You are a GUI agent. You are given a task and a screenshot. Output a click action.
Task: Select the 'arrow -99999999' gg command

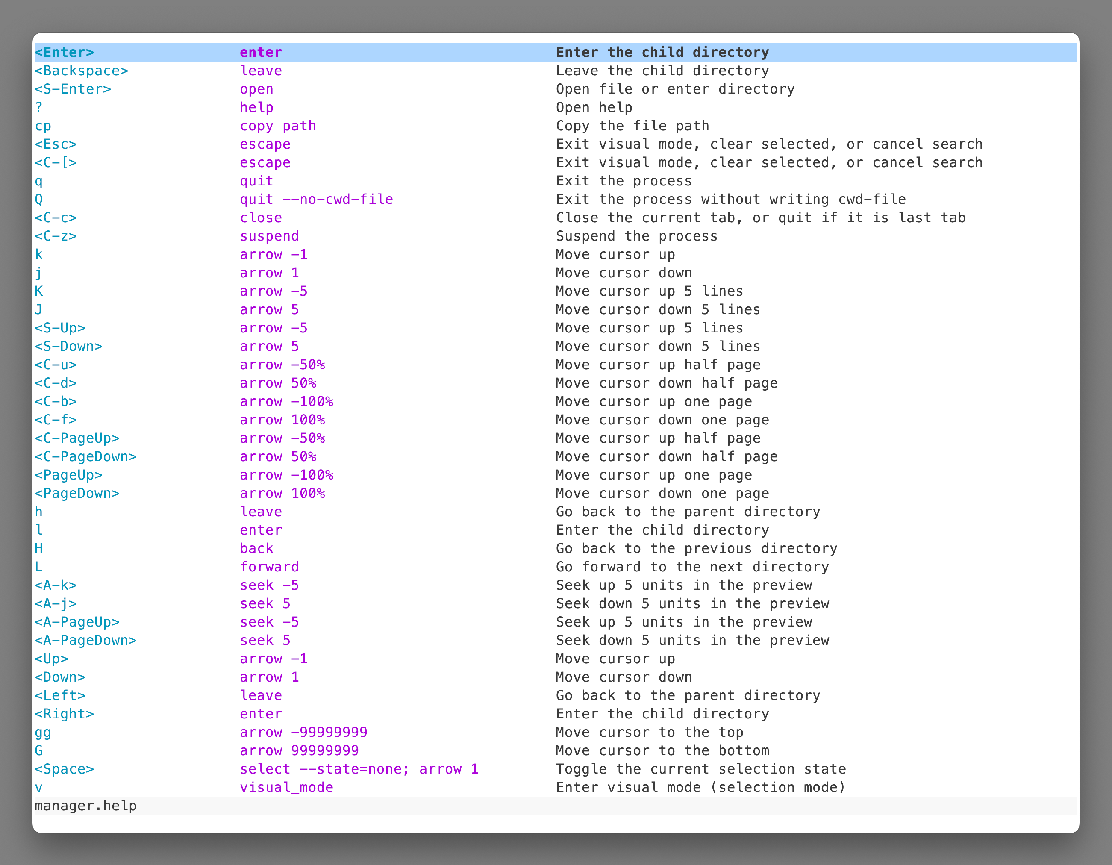303,732
